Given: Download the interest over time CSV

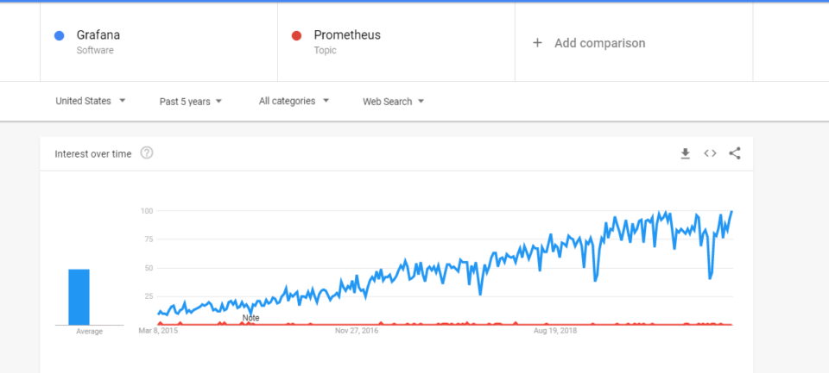Looking at the screenshot, I should [x=685, y=153].
